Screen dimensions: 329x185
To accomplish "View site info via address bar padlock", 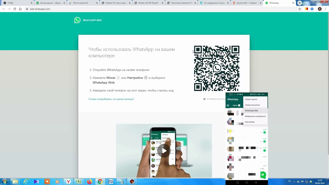I will point(27,9).
